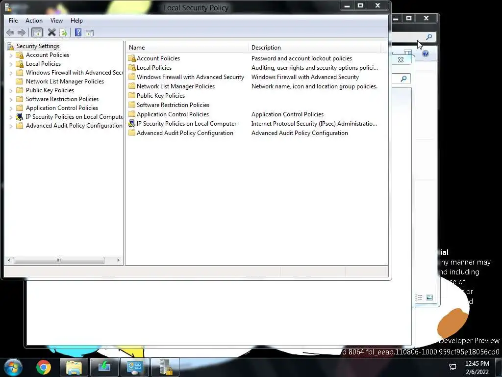Click the Show Desktop strip at taskbar end
This screenshot has height=377, width=502.
(x=499, y=367)
